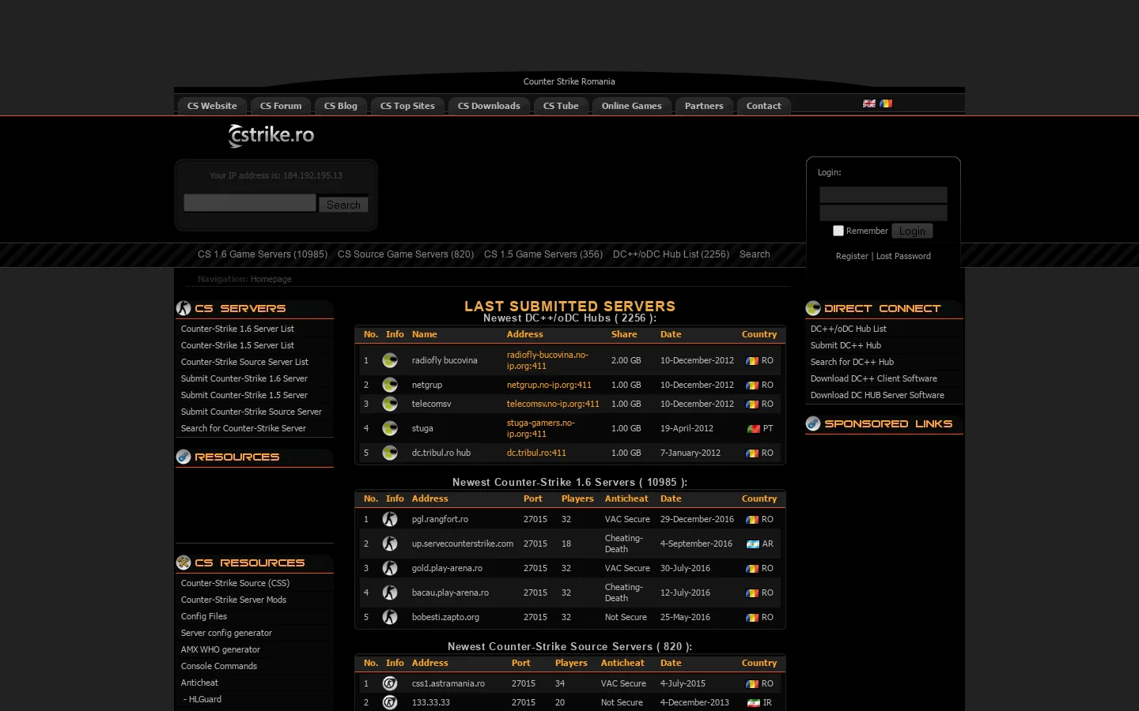Open the HLGuard sidebar link
Viewport: 1139px width, 711px height.
pyautogui.click(x=205, y=699)
